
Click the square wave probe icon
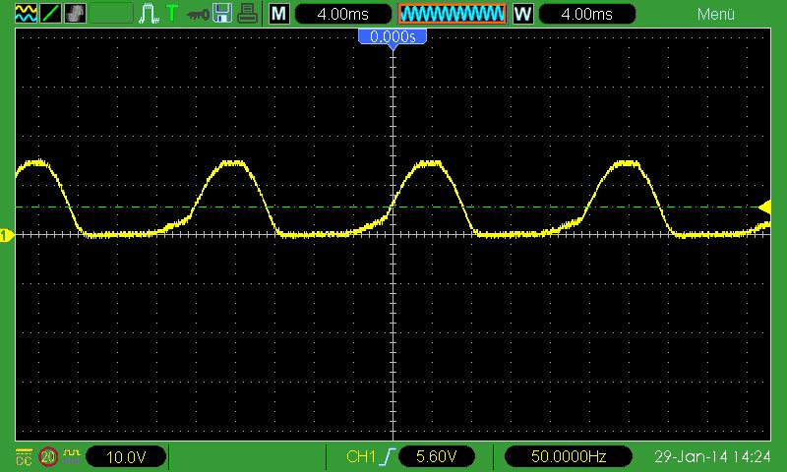(72, 456)
